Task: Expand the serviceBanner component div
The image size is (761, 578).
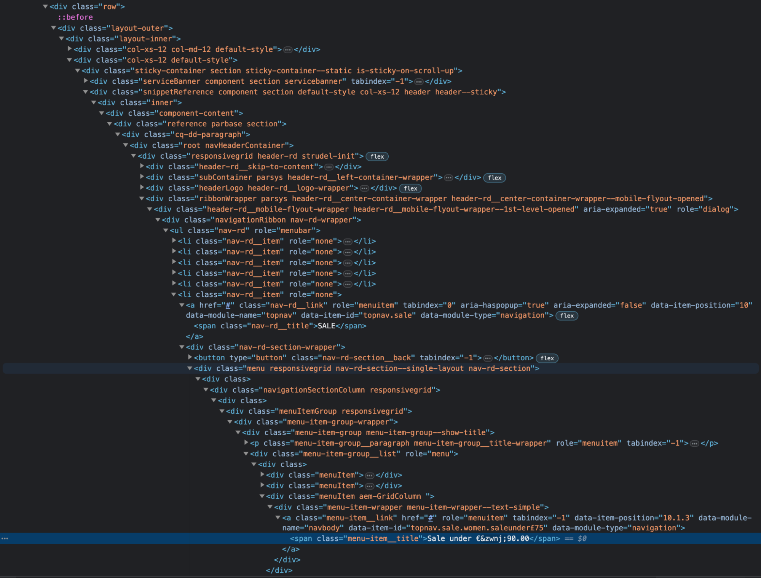Action: pyautogui.click(x=86, y=81)
